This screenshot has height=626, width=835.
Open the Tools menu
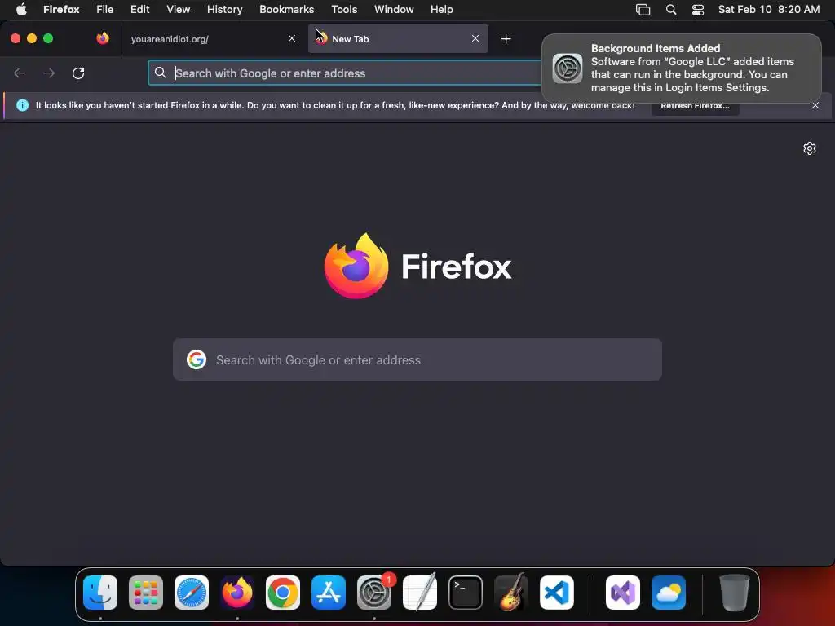[x=344, y=10]
